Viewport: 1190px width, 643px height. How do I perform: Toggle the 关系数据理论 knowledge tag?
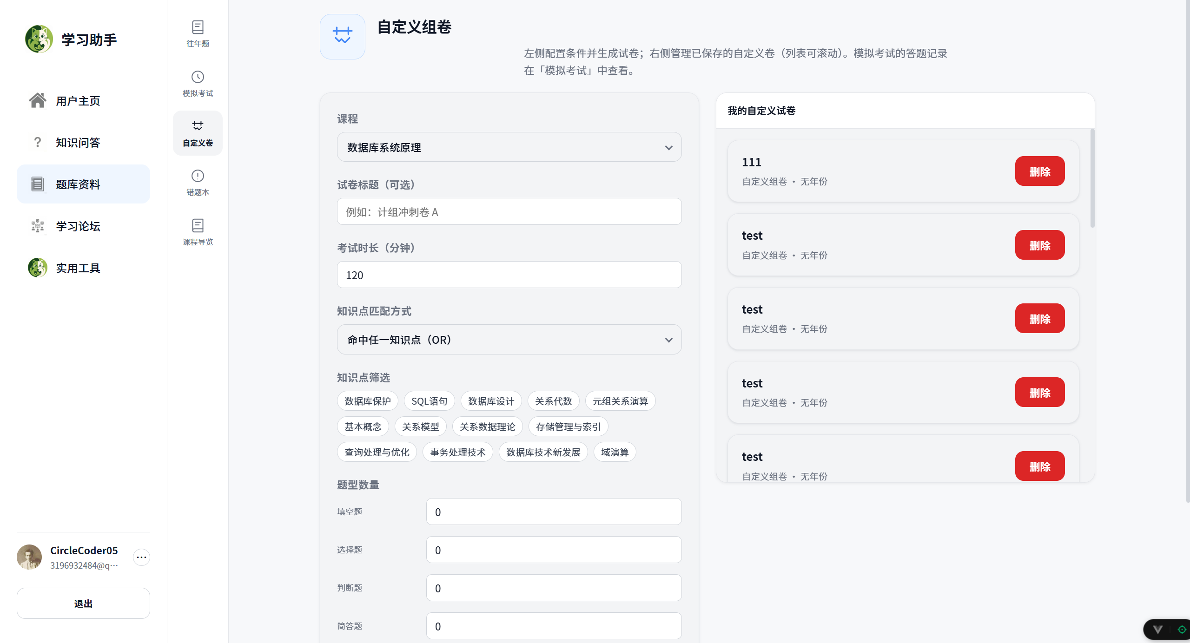pyautogui.click(x=488, y=426)
